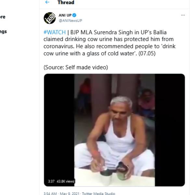The image size is (195, 195).
Task: Play the Surendra Singh video
Action: point(114,130)
